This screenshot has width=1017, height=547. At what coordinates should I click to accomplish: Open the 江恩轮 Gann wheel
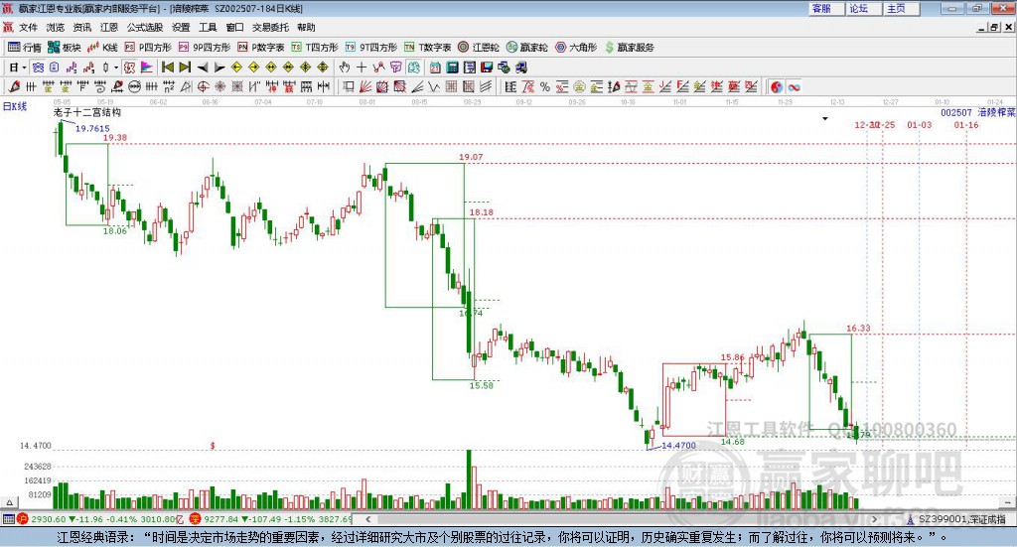pos(479,48)
